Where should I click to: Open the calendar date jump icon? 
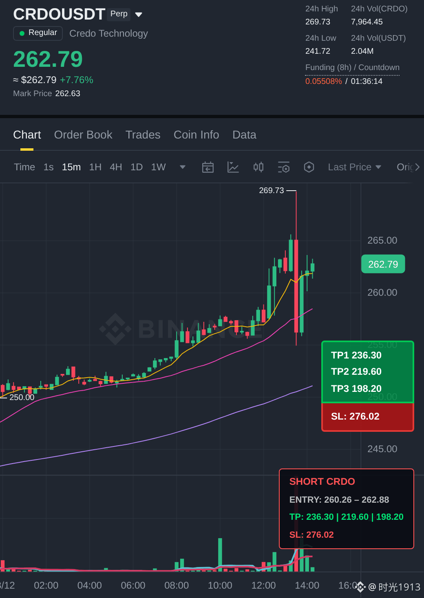click(208, 167)
